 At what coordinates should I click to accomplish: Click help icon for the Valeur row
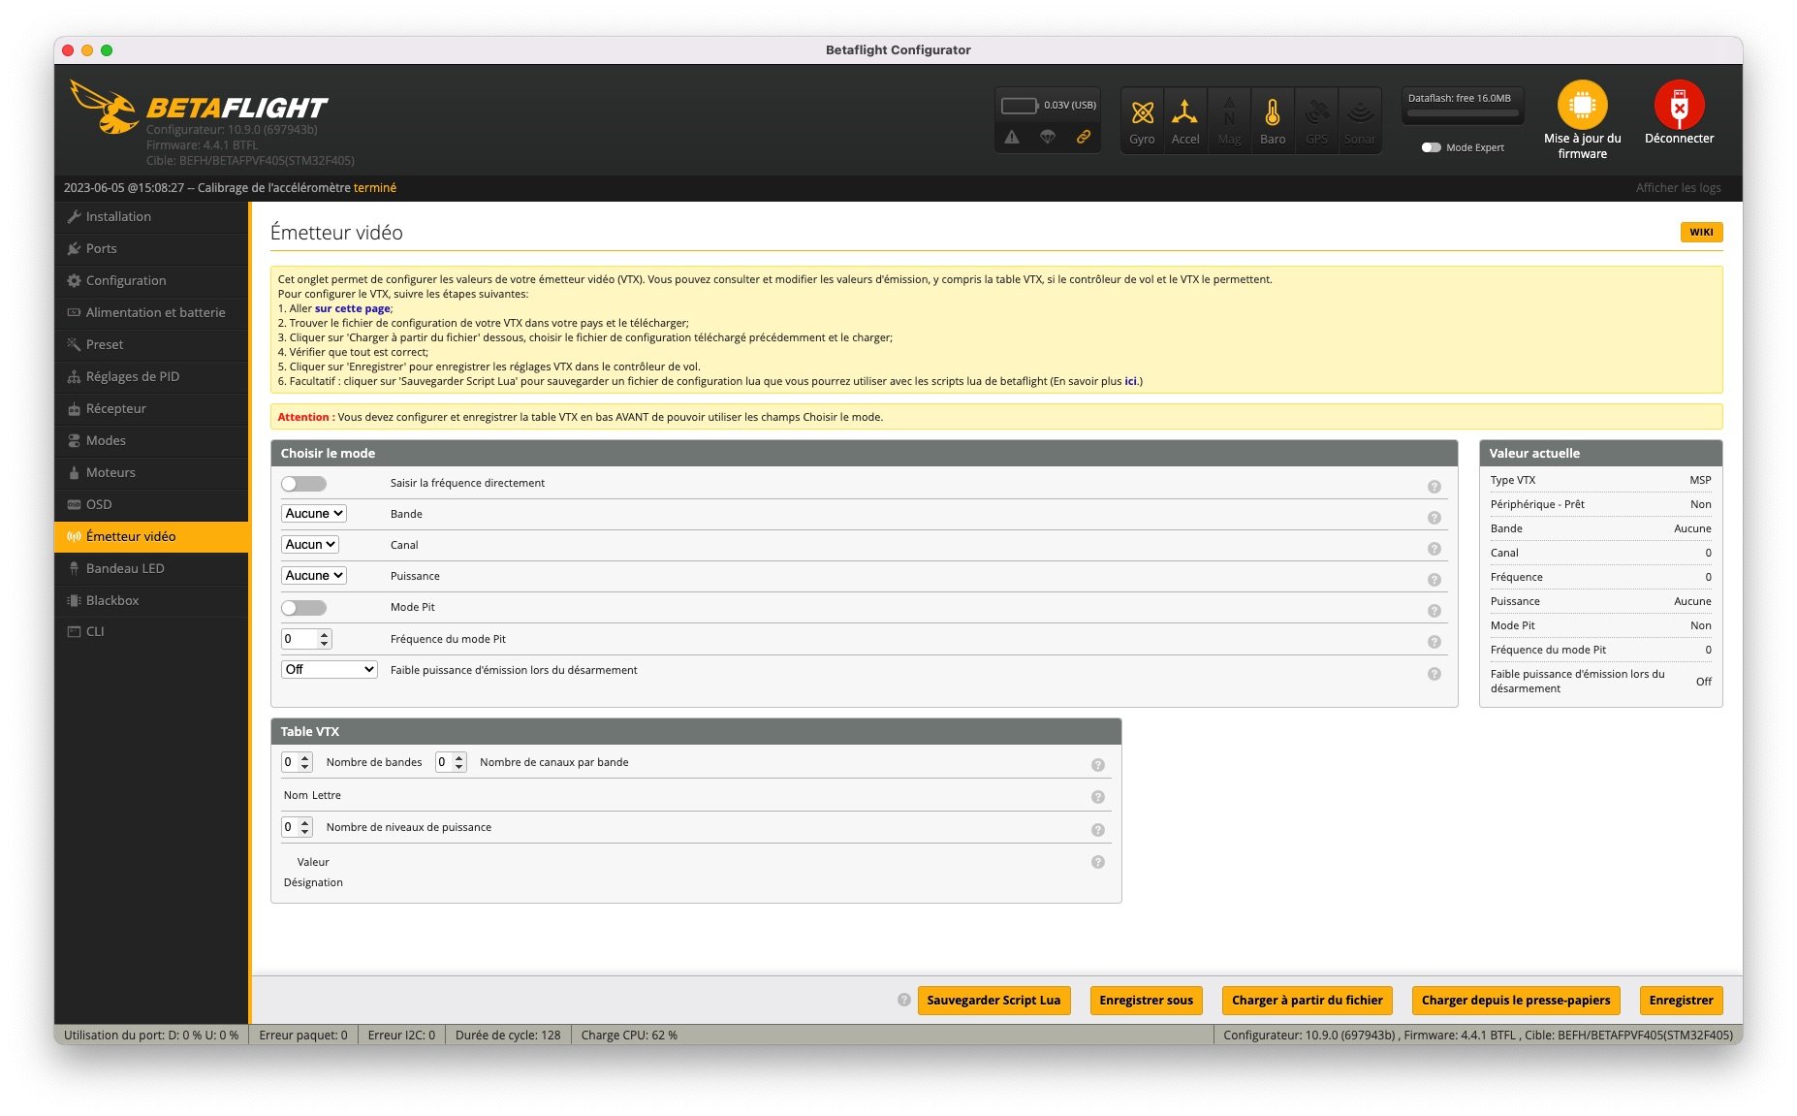[1097, 862]
